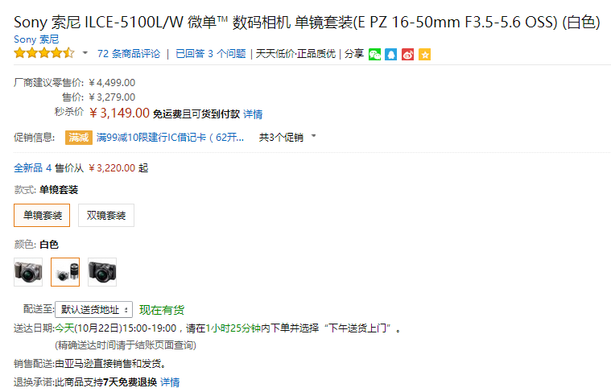The image size is (611, 392).
Task: Click the orange 满减 promotion badge
Action: pyautogui.click(x=79, y=138)
